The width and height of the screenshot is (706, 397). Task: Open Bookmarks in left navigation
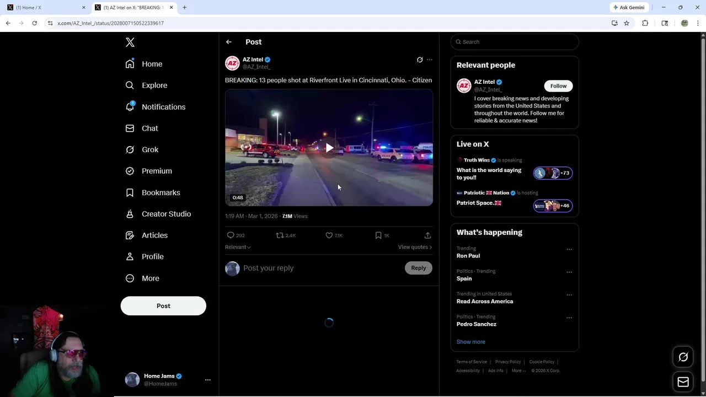point(153,192)
